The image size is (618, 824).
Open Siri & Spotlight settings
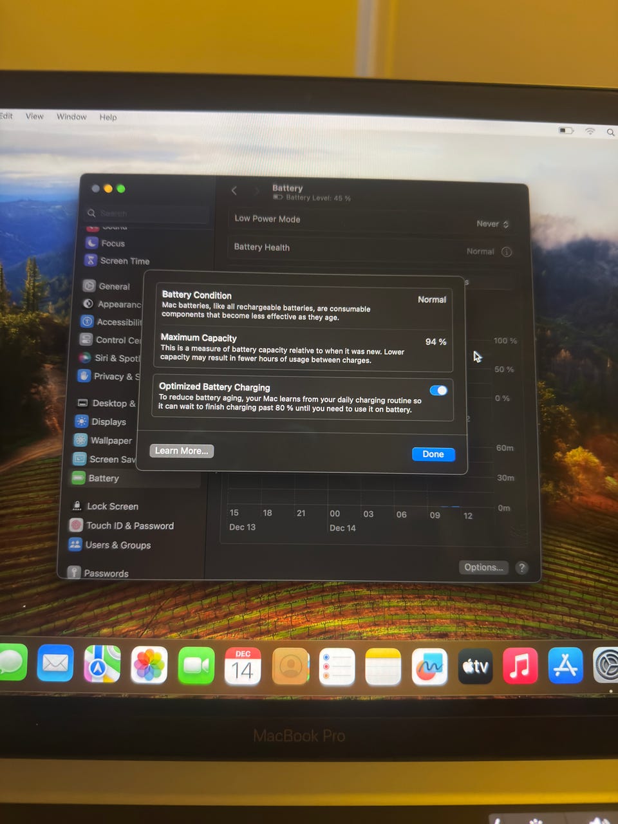point(109,358)
